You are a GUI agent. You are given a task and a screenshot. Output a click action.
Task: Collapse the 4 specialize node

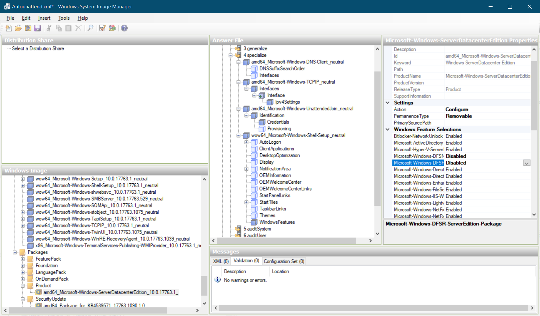[230, 55]
